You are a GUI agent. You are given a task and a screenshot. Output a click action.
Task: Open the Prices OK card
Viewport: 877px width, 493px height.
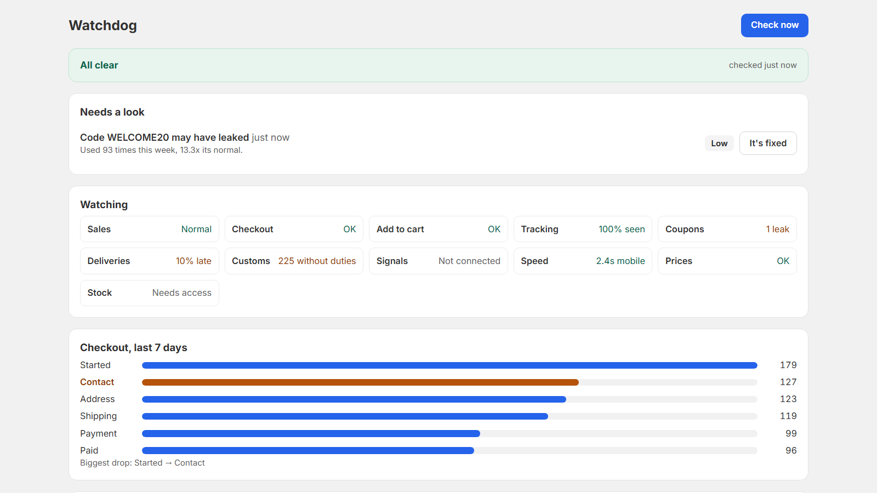pyautogui.click(x=727, y=261)
